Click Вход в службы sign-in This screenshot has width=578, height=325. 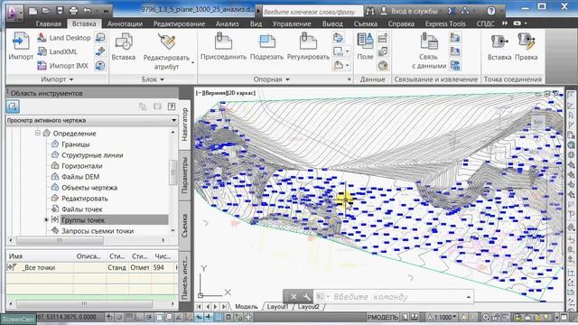click(409, 11)
